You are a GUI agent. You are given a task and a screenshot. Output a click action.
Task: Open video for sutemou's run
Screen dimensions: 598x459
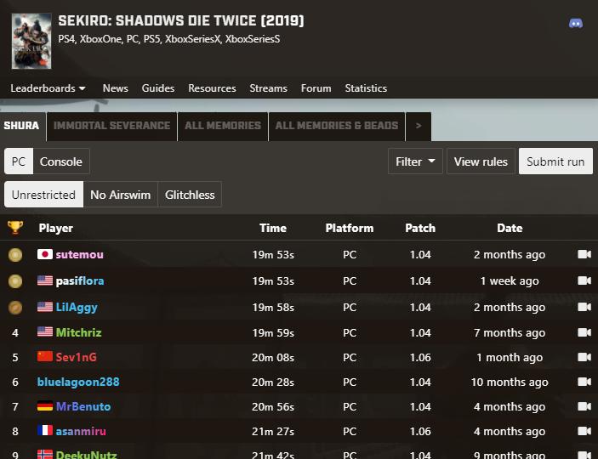click(x=584, y=254)
